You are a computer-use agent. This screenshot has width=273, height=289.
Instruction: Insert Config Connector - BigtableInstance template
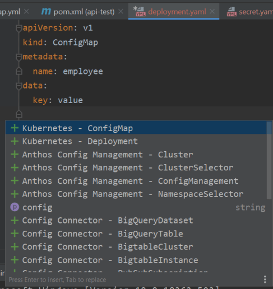pos(136,260)
